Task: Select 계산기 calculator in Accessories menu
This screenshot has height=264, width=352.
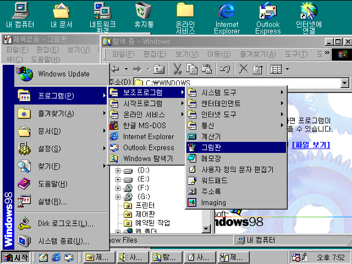Action: 236,136
